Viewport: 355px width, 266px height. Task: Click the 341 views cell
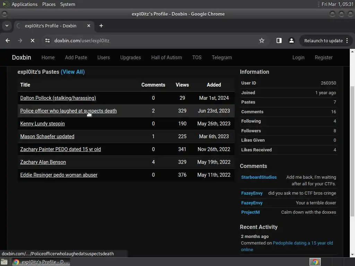[x=182, y=149]
